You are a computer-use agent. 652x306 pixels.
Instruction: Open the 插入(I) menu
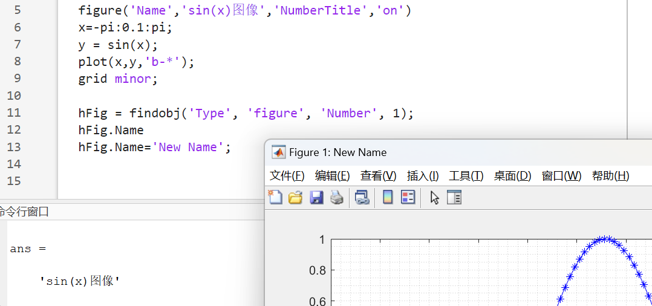[x=423, y=176]
